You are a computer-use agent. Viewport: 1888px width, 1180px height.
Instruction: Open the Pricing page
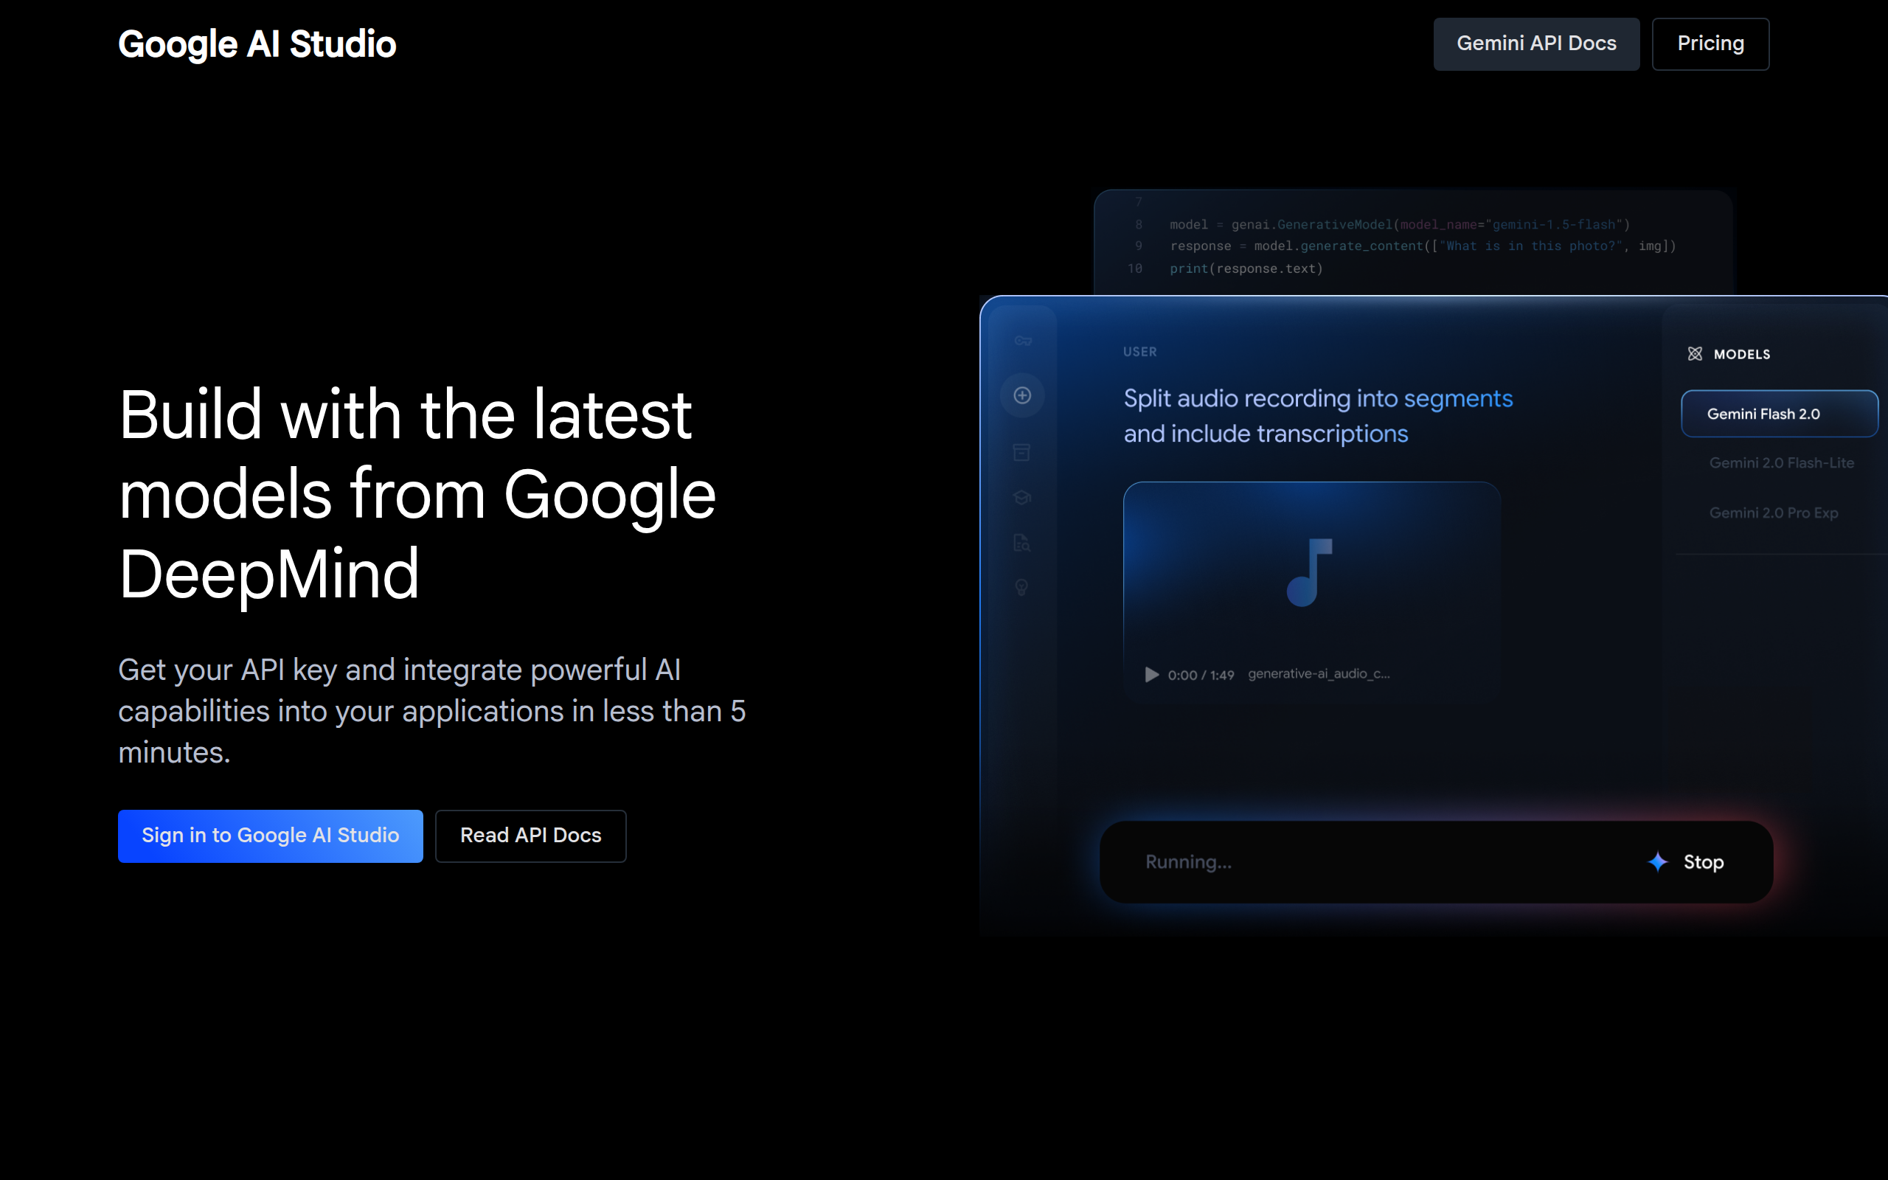pos(1710,44)
